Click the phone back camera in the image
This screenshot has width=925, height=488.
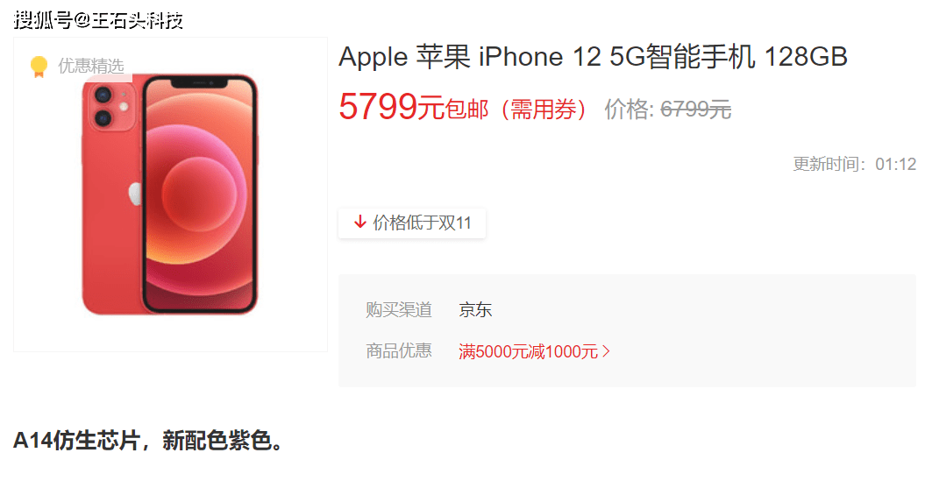pos(112,107)
